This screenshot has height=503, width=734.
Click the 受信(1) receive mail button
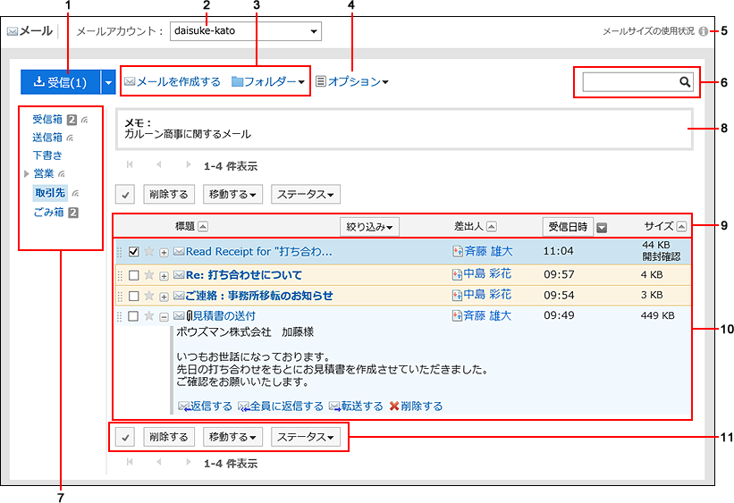pos(61,82)
